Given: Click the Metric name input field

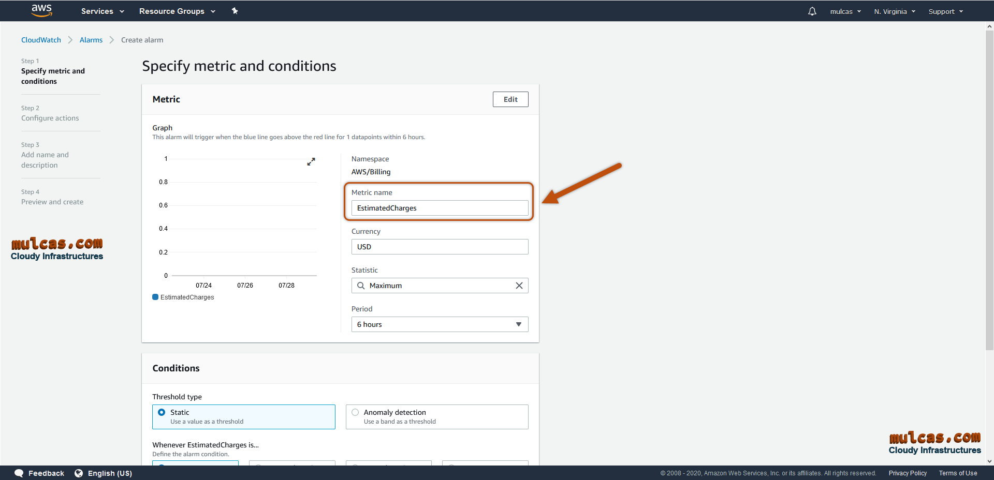Looking at the screenshot, I should [439, 208].
